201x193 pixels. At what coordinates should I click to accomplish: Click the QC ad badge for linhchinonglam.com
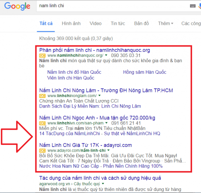[x=42, y=96]
